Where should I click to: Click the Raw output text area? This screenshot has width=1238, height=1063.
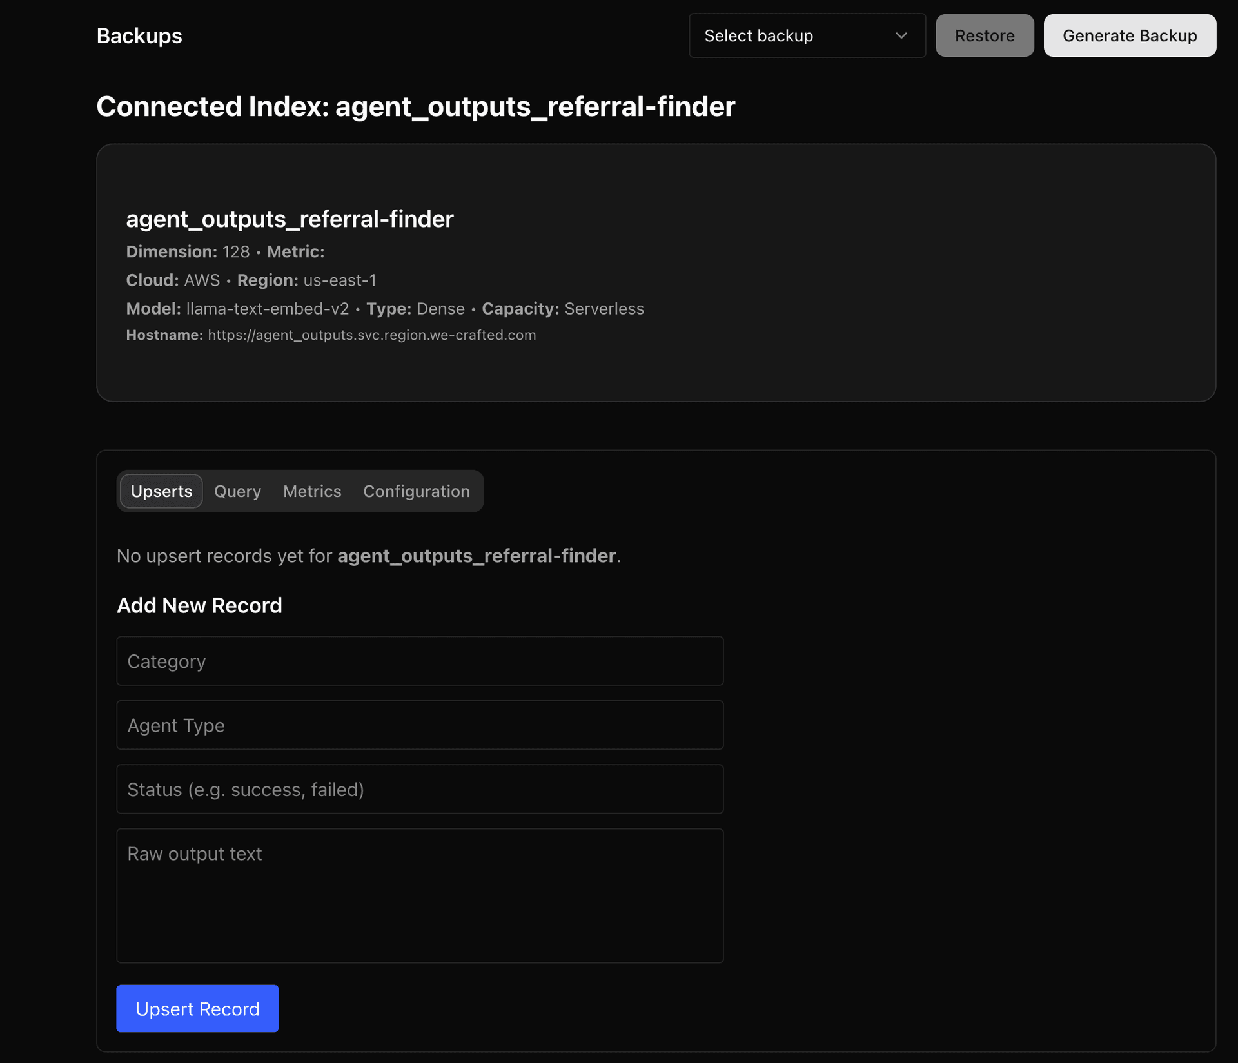coord(420,895)
